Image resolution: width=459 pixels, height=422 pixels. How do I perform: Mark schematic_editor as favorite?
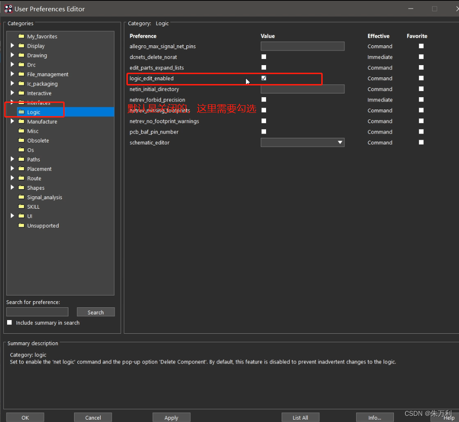tap(421, 143)
